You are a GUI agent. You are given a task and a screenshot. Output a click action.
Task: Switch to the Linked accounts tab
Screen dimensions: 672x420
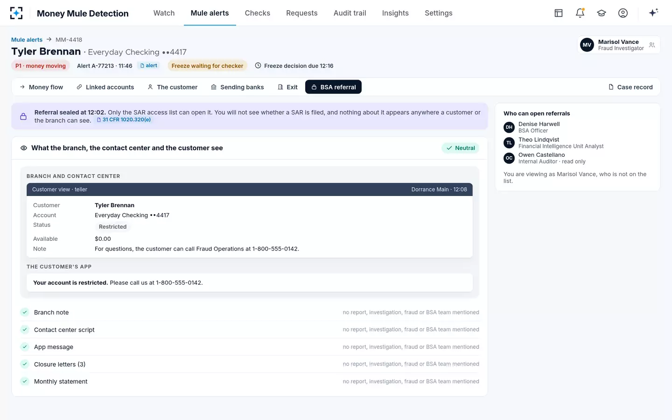105,87
